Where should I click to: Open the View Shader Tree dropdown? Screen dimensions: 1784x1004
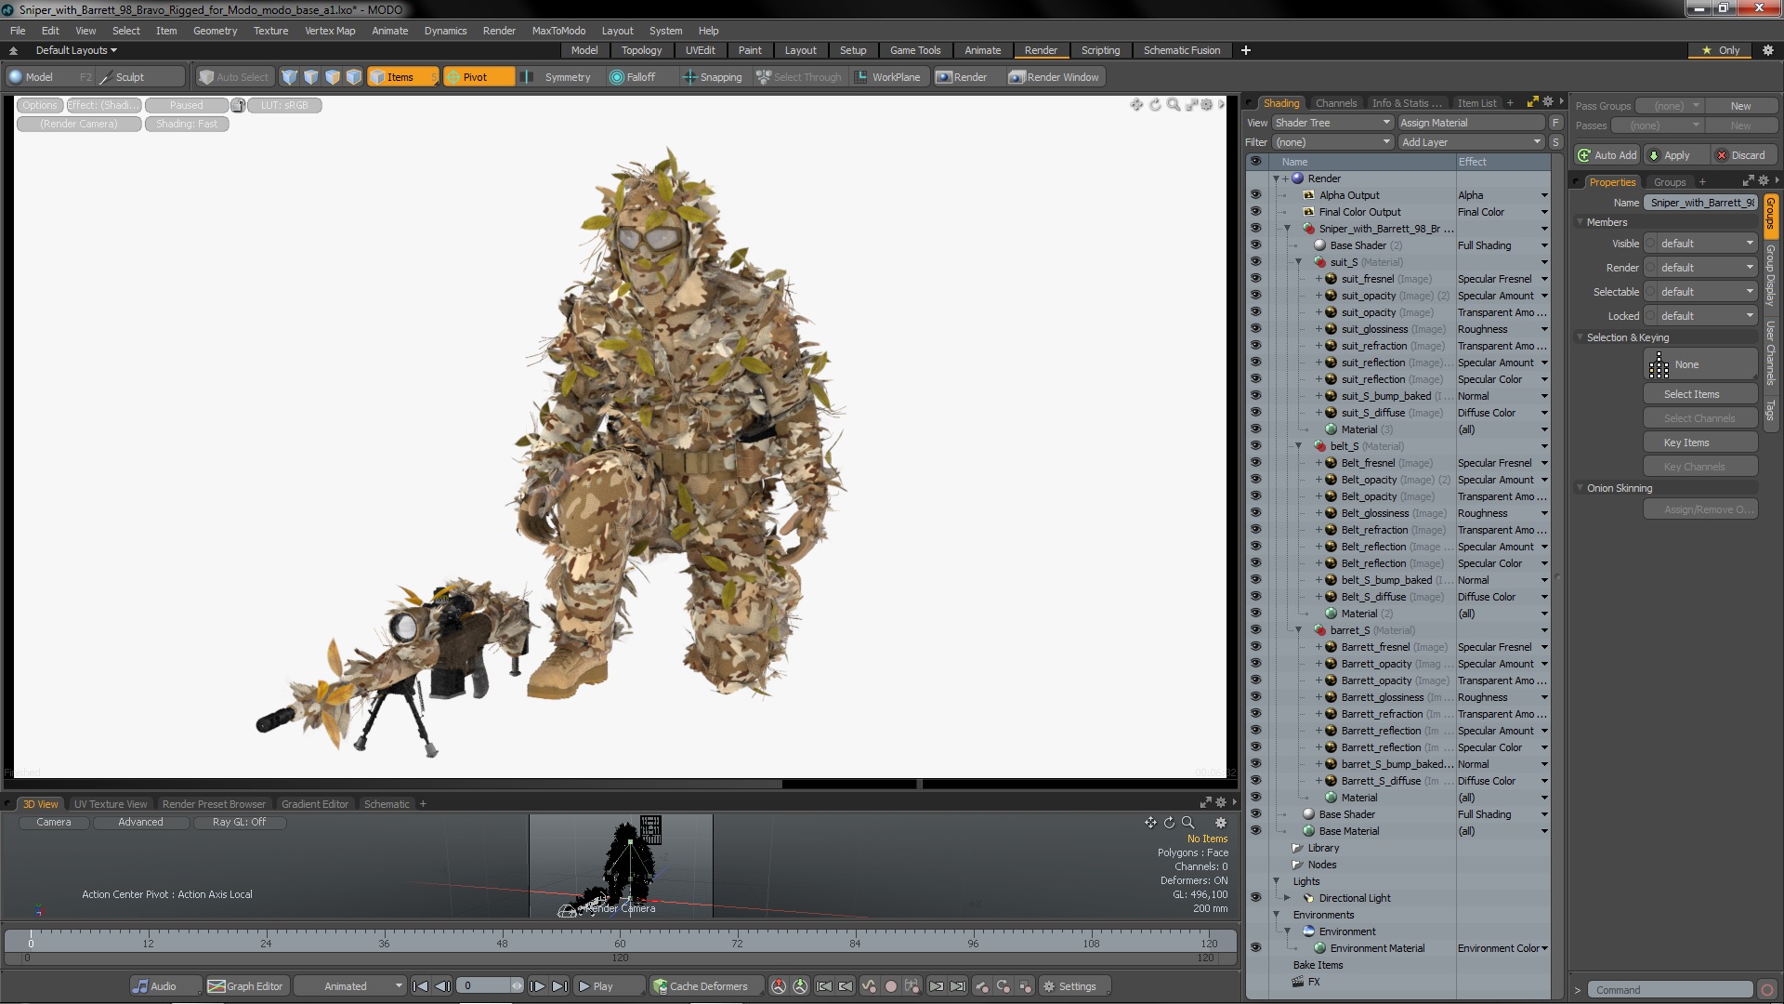pyautogui.click(x=1332, y=123)
